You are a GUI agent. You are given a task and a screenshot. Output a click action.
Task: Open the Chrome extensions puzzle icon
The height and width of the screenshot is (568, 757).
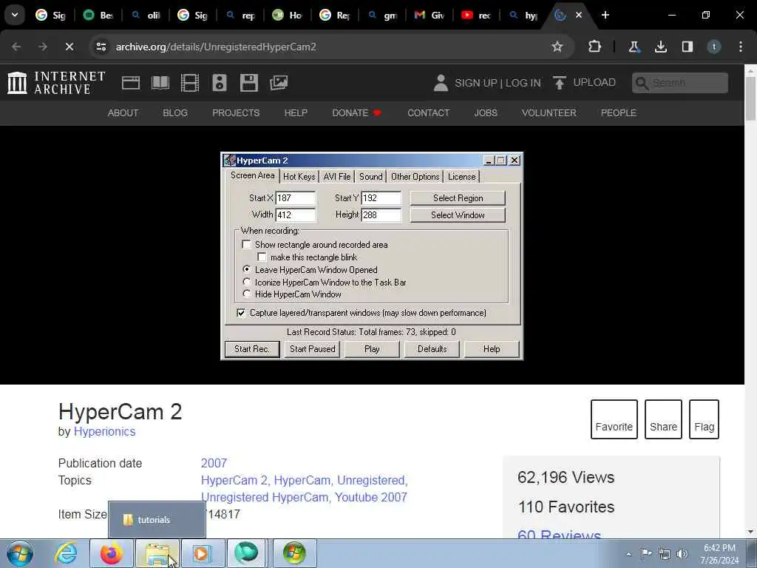[595, 47]
